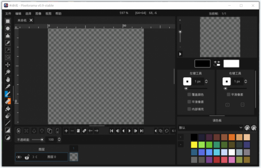The height and width of the screenshot is (168, 261).
Task: Toggle visibility of 图层 0
Action: pyautogui.click(x=19, y=157)
